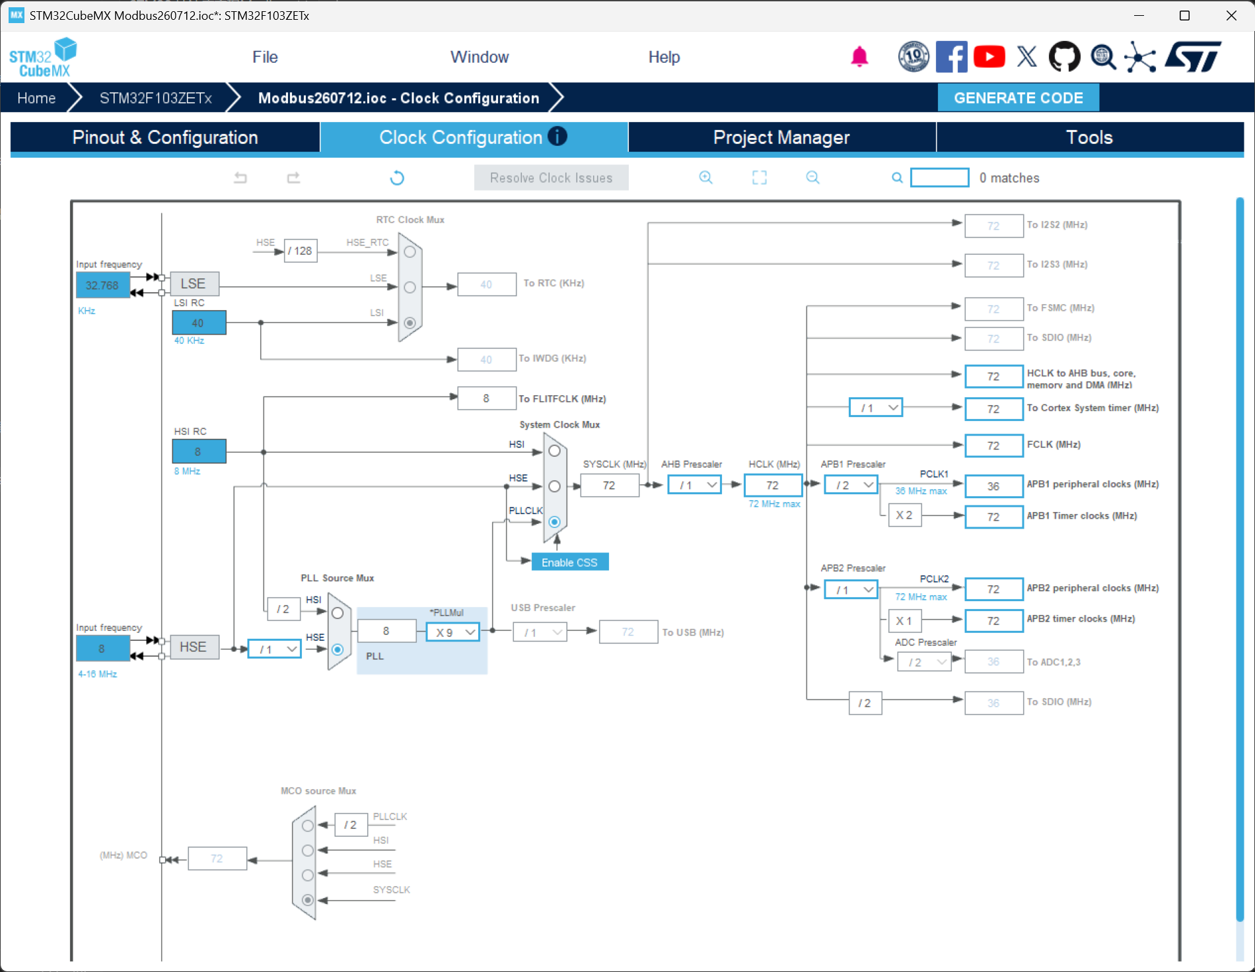Switch to Project Manager tab
The width and height of the screenshot is (1255, 972).
(782, 137)
